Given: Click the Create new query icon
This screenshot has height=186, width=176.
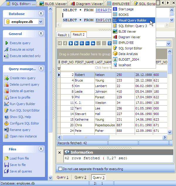Looking at the screenshot, I should tap(6, 78).
